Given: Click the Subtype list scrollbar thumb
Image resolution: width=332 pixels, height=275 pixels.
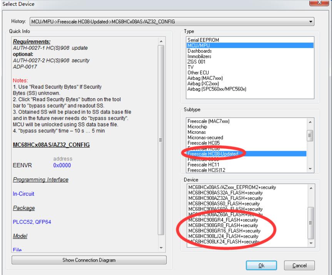Looking at the screenshot, I should [310, 135].
